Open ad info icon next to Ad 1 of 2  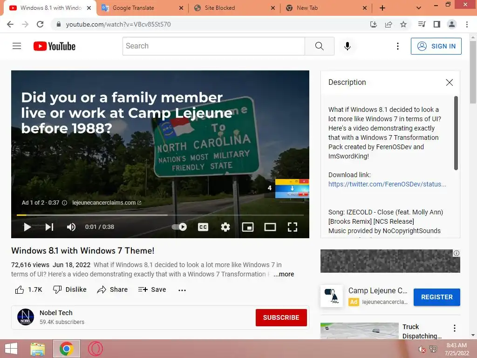64,203
